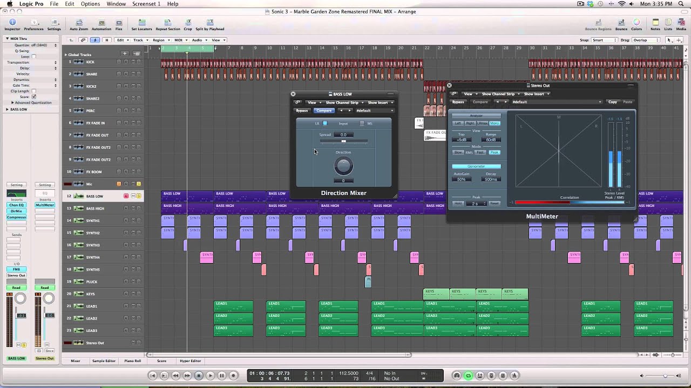Open Direction Mixer #default preset menu

(x=375, y=110)
